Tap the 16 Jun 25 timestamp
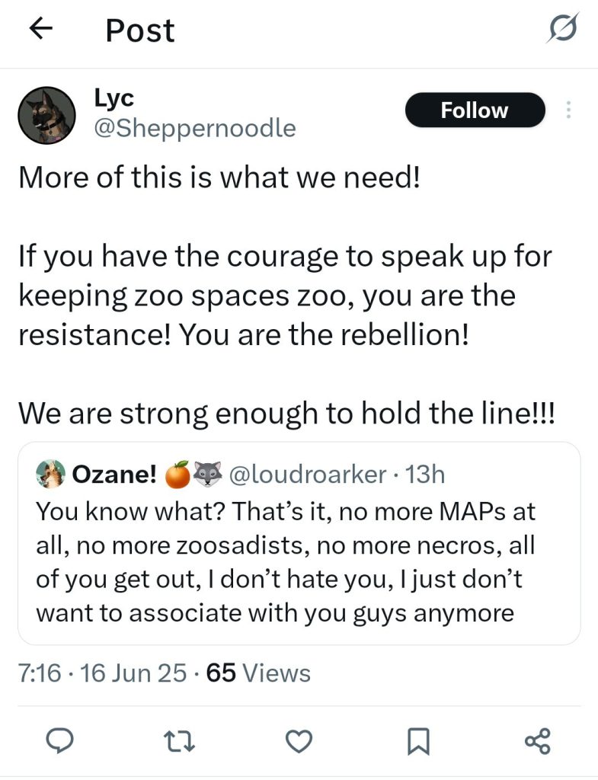 click(133, 673)
